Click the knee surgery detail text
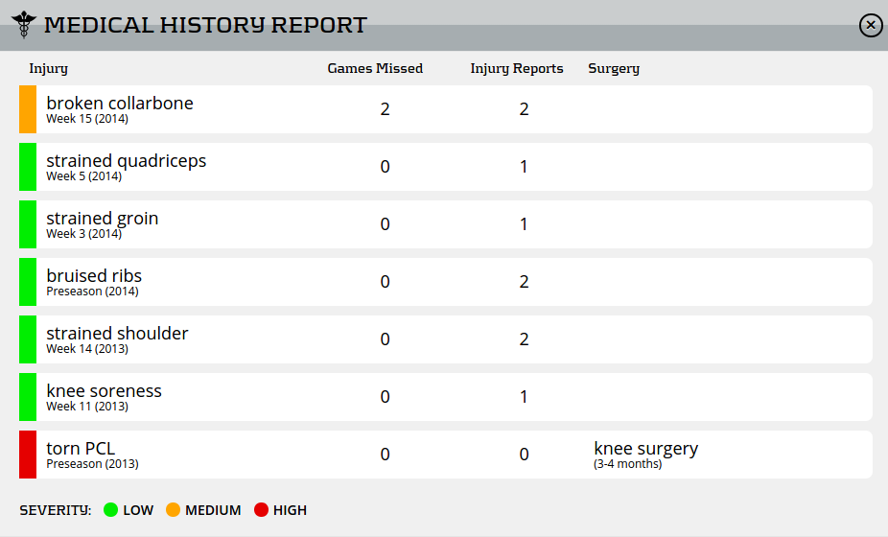888x537 pixels. click(x=646, y=449)
